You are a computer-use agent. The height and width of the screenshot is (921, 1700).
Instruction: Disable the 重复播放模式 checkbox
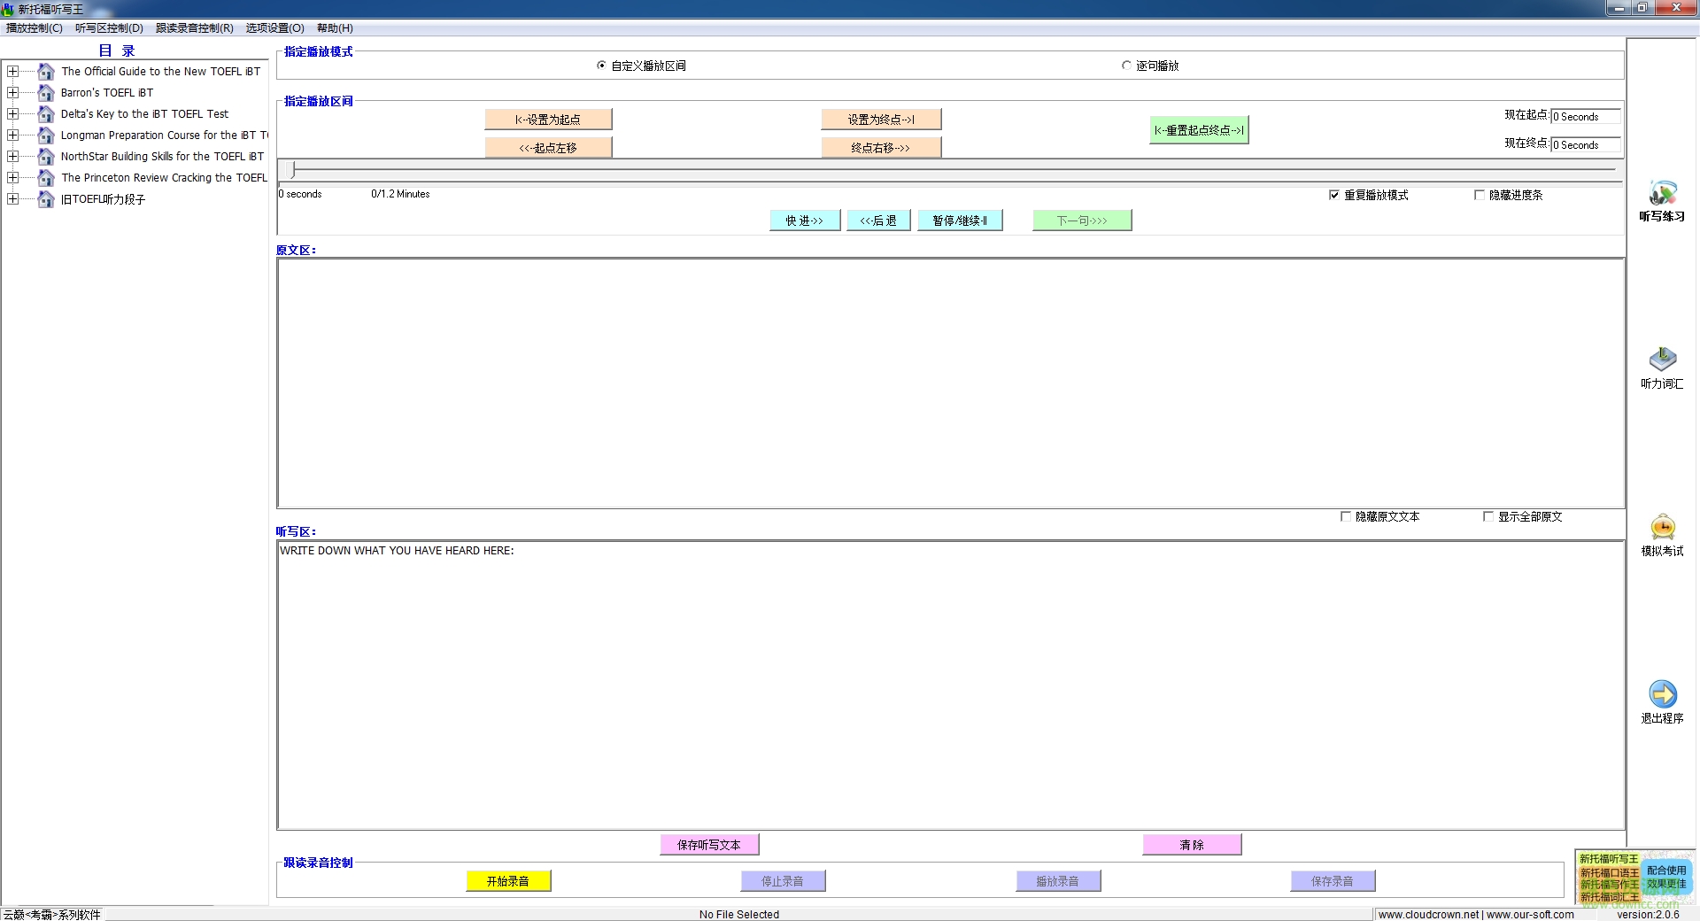(x=1334, y=195)
